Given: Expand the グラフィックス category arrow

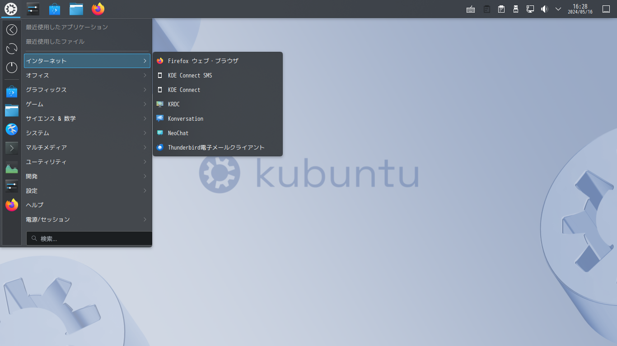Looking at the screenshot, I should click(x=145, y=90).
